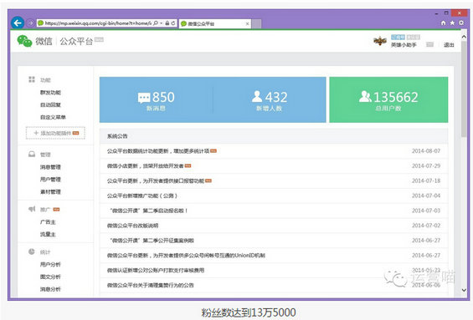Click the browser home icon

click(x=443, y=23)
